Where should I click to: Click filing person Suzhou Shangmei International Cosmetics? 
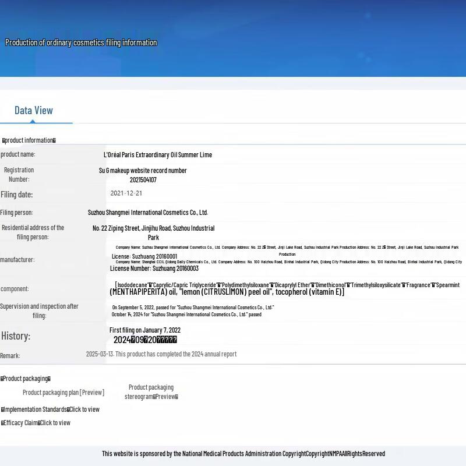(147, 213)
